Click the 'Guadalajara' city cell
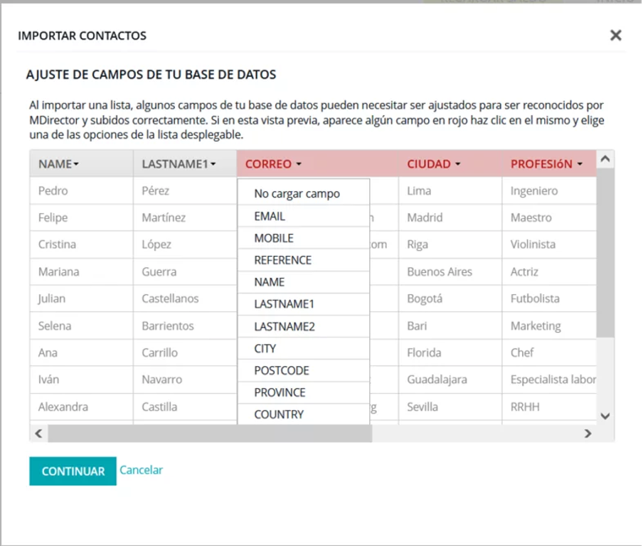Screen dimensions: 643x546 (x=450, y=380)
